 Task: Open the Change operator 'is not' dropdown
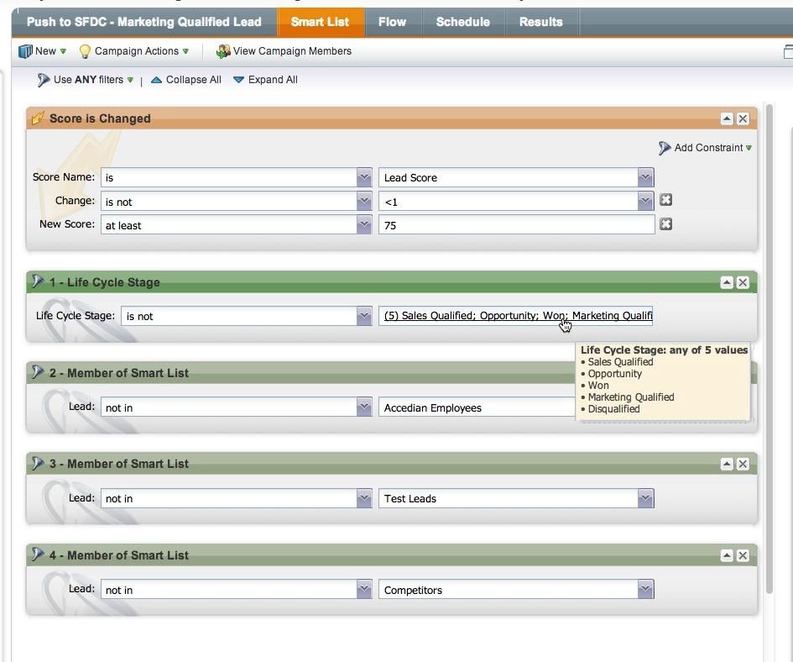[364, 202]
